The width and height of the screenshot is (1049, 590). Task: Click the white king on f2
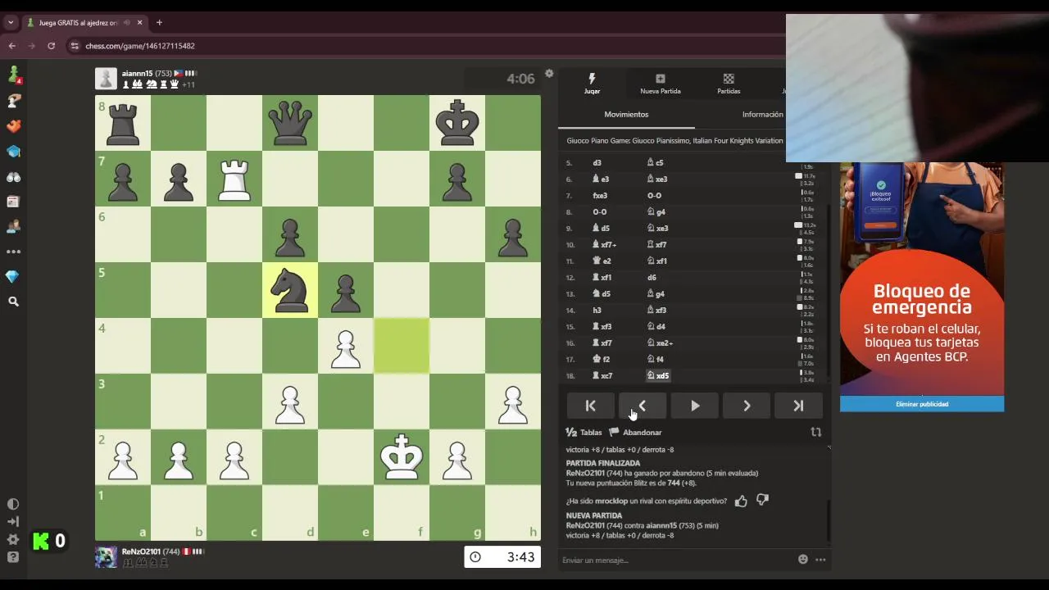click(x=402, y=457)
